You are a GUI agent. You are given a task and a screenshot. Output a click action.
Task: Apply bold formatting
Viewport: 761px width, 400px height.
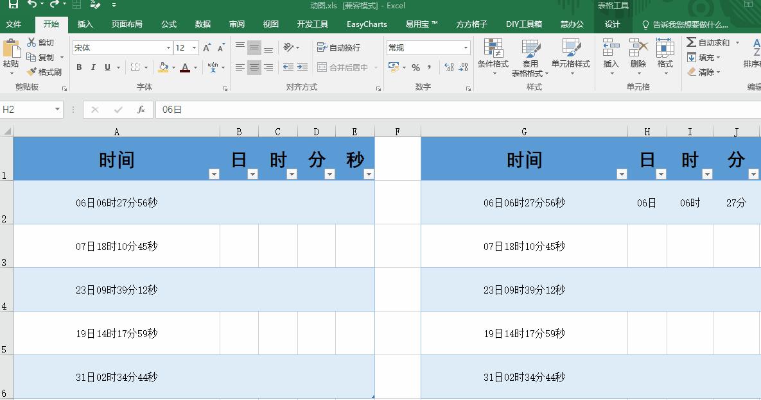78,67
